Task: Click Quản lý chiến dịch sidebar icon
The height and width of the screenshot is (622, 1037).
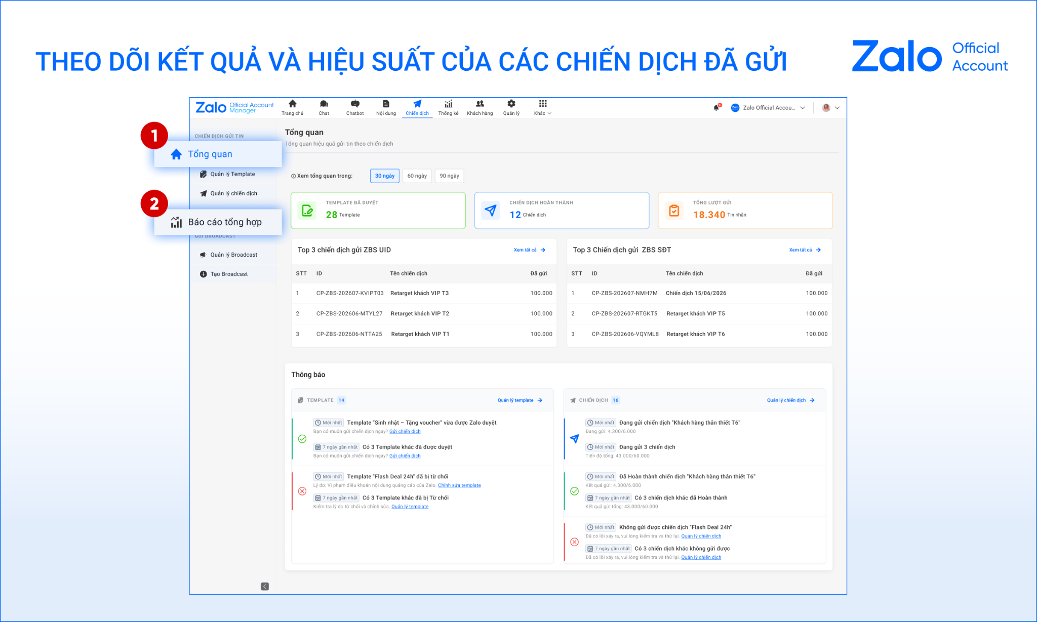Action: click(x=204, y=193)
